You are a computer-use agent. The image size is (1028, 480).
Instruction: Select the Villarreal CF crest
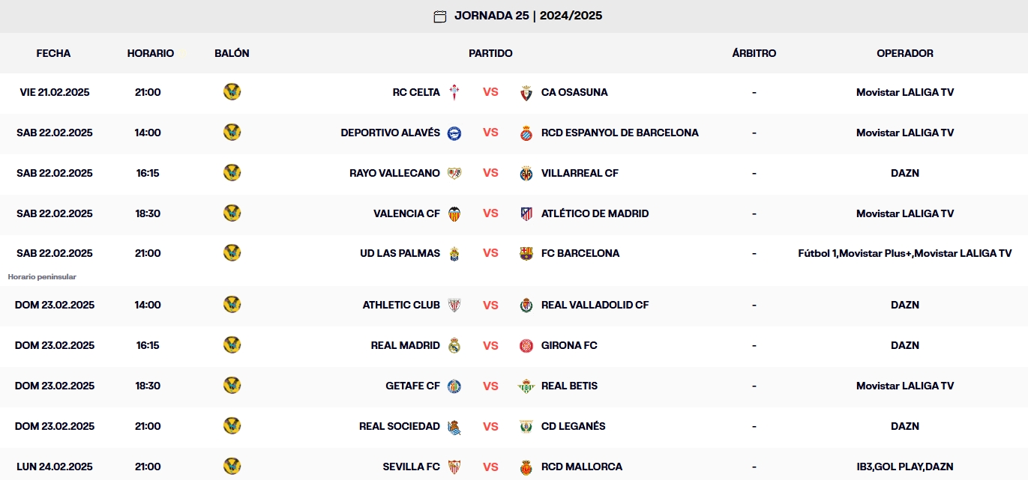pos(526,172)
